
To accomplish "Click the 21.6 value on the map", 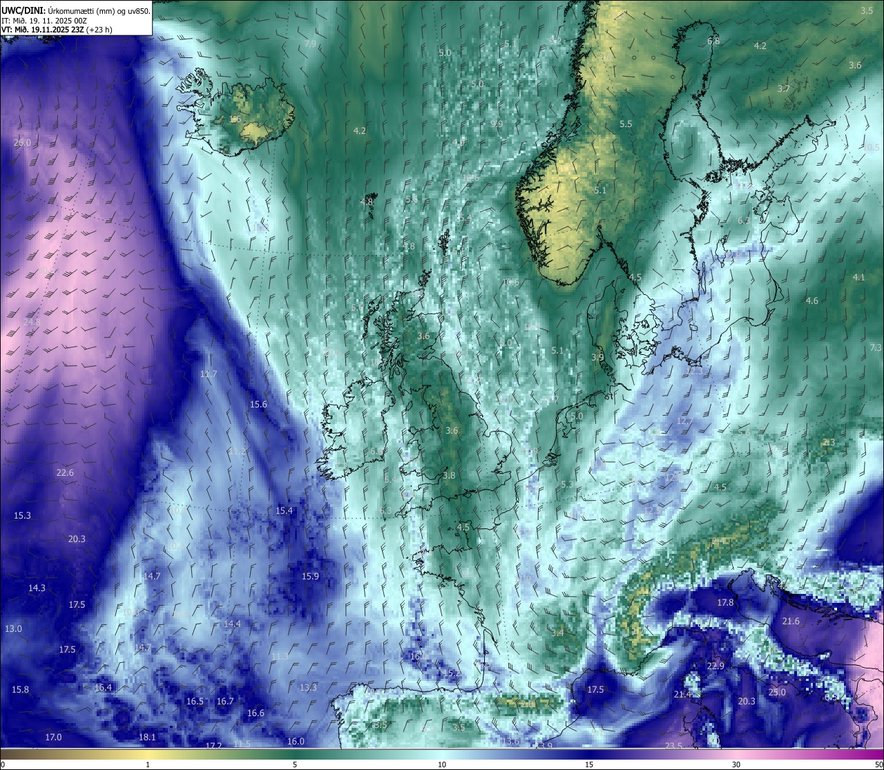I will 791,621.
